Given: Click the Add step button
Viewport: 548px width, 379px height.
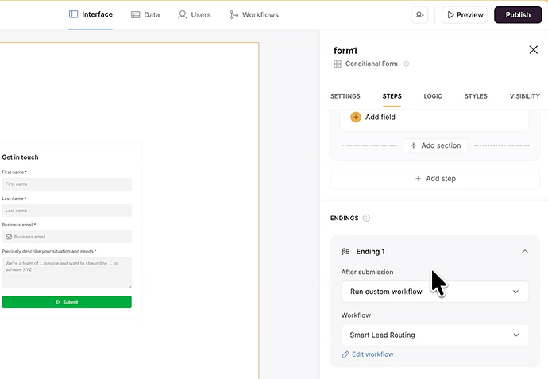Looking at the screenshot, I should click(x=434, y=179).
